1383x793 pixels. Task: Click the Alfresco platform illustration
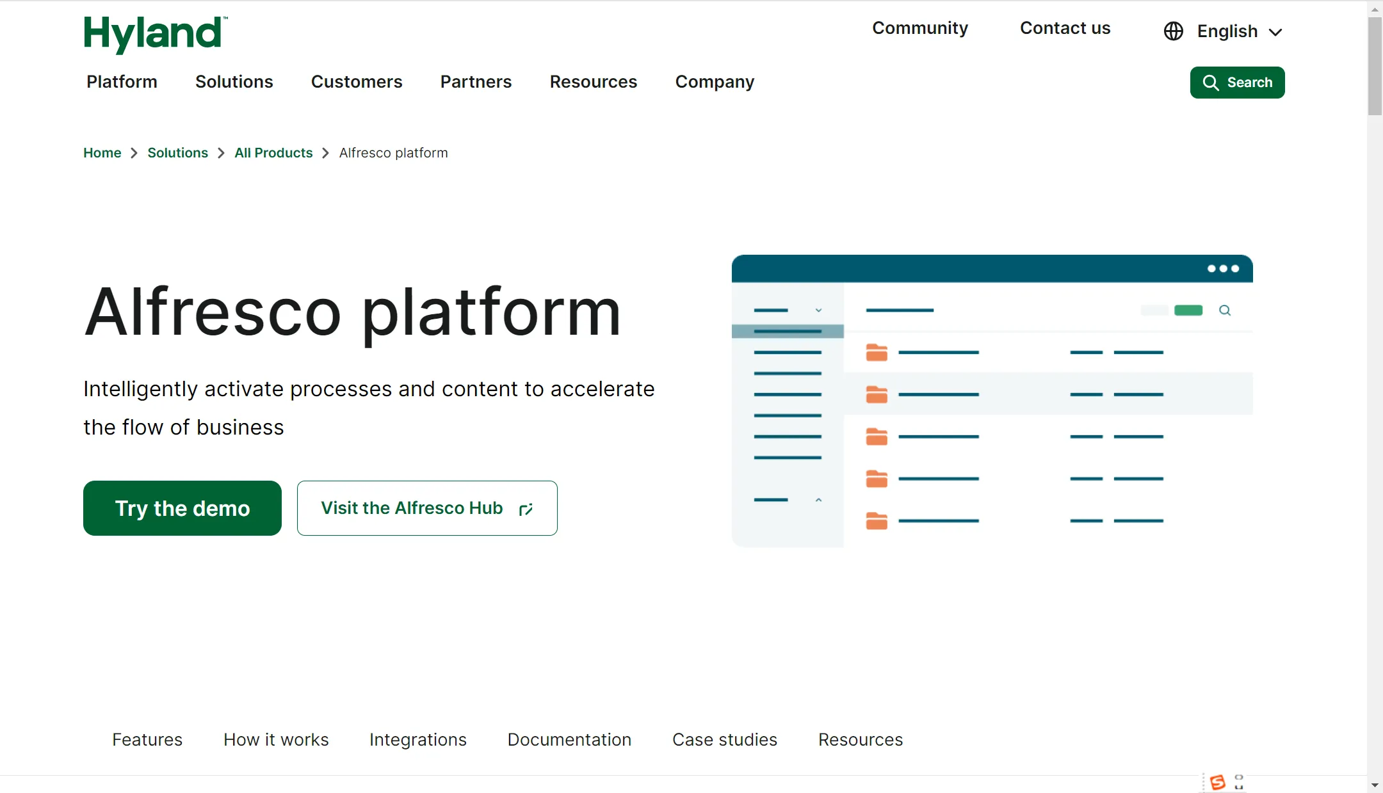click(x=992, y=401)
